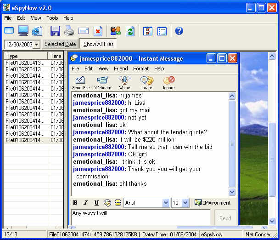
Task: Start Webcam in Instant Message window
Action: (x=103, y=83)
